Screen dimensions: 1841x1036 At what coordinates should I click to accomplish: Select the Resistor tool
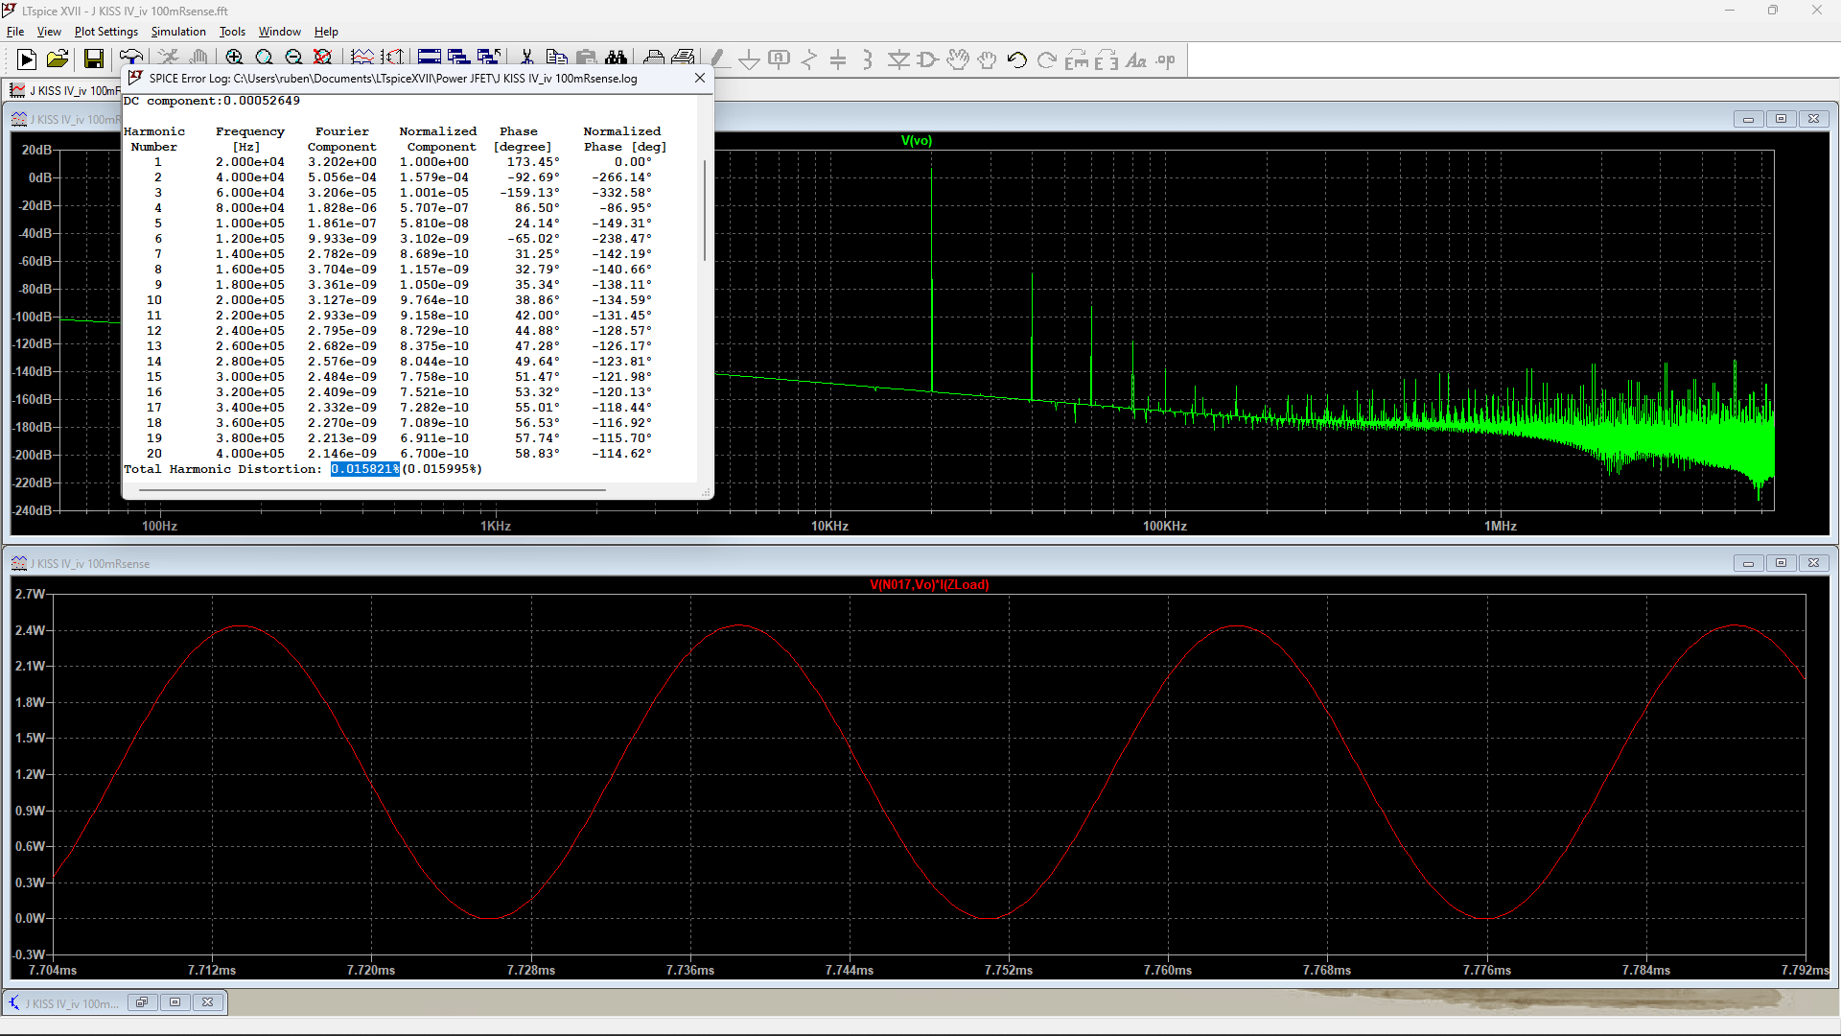click(x=808, y=59)
